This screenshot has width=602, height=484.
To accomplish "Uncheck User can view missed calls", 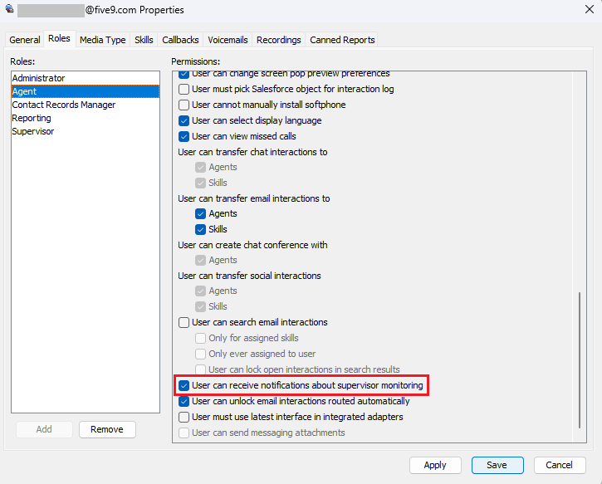I will click(184, 136).
